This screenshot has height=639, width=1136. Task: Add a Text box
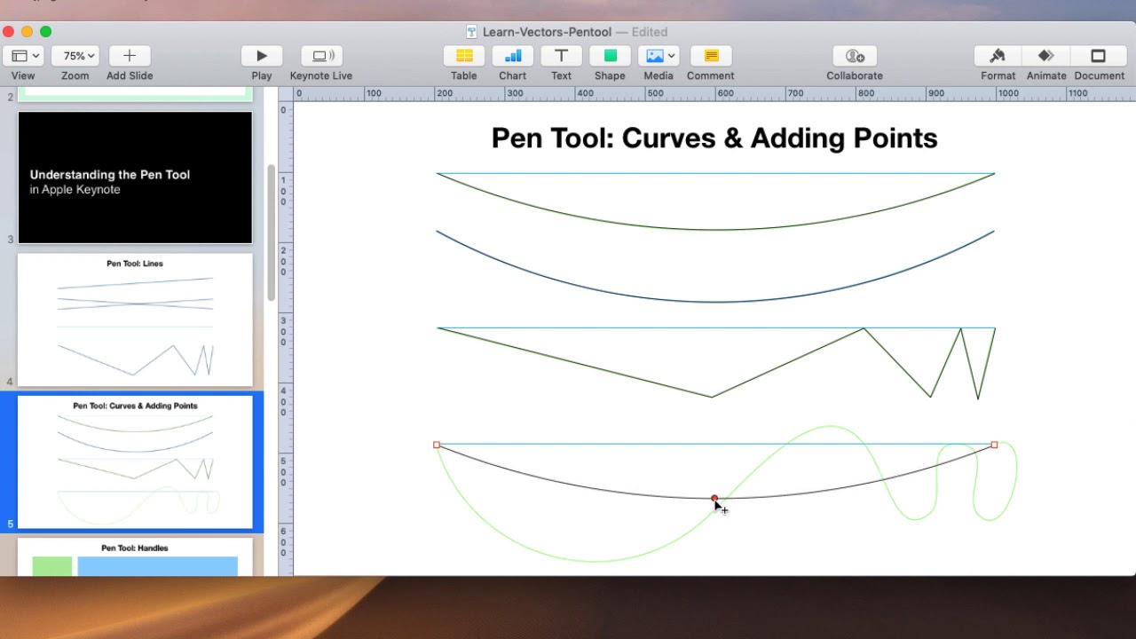click(x=561, y=56)
